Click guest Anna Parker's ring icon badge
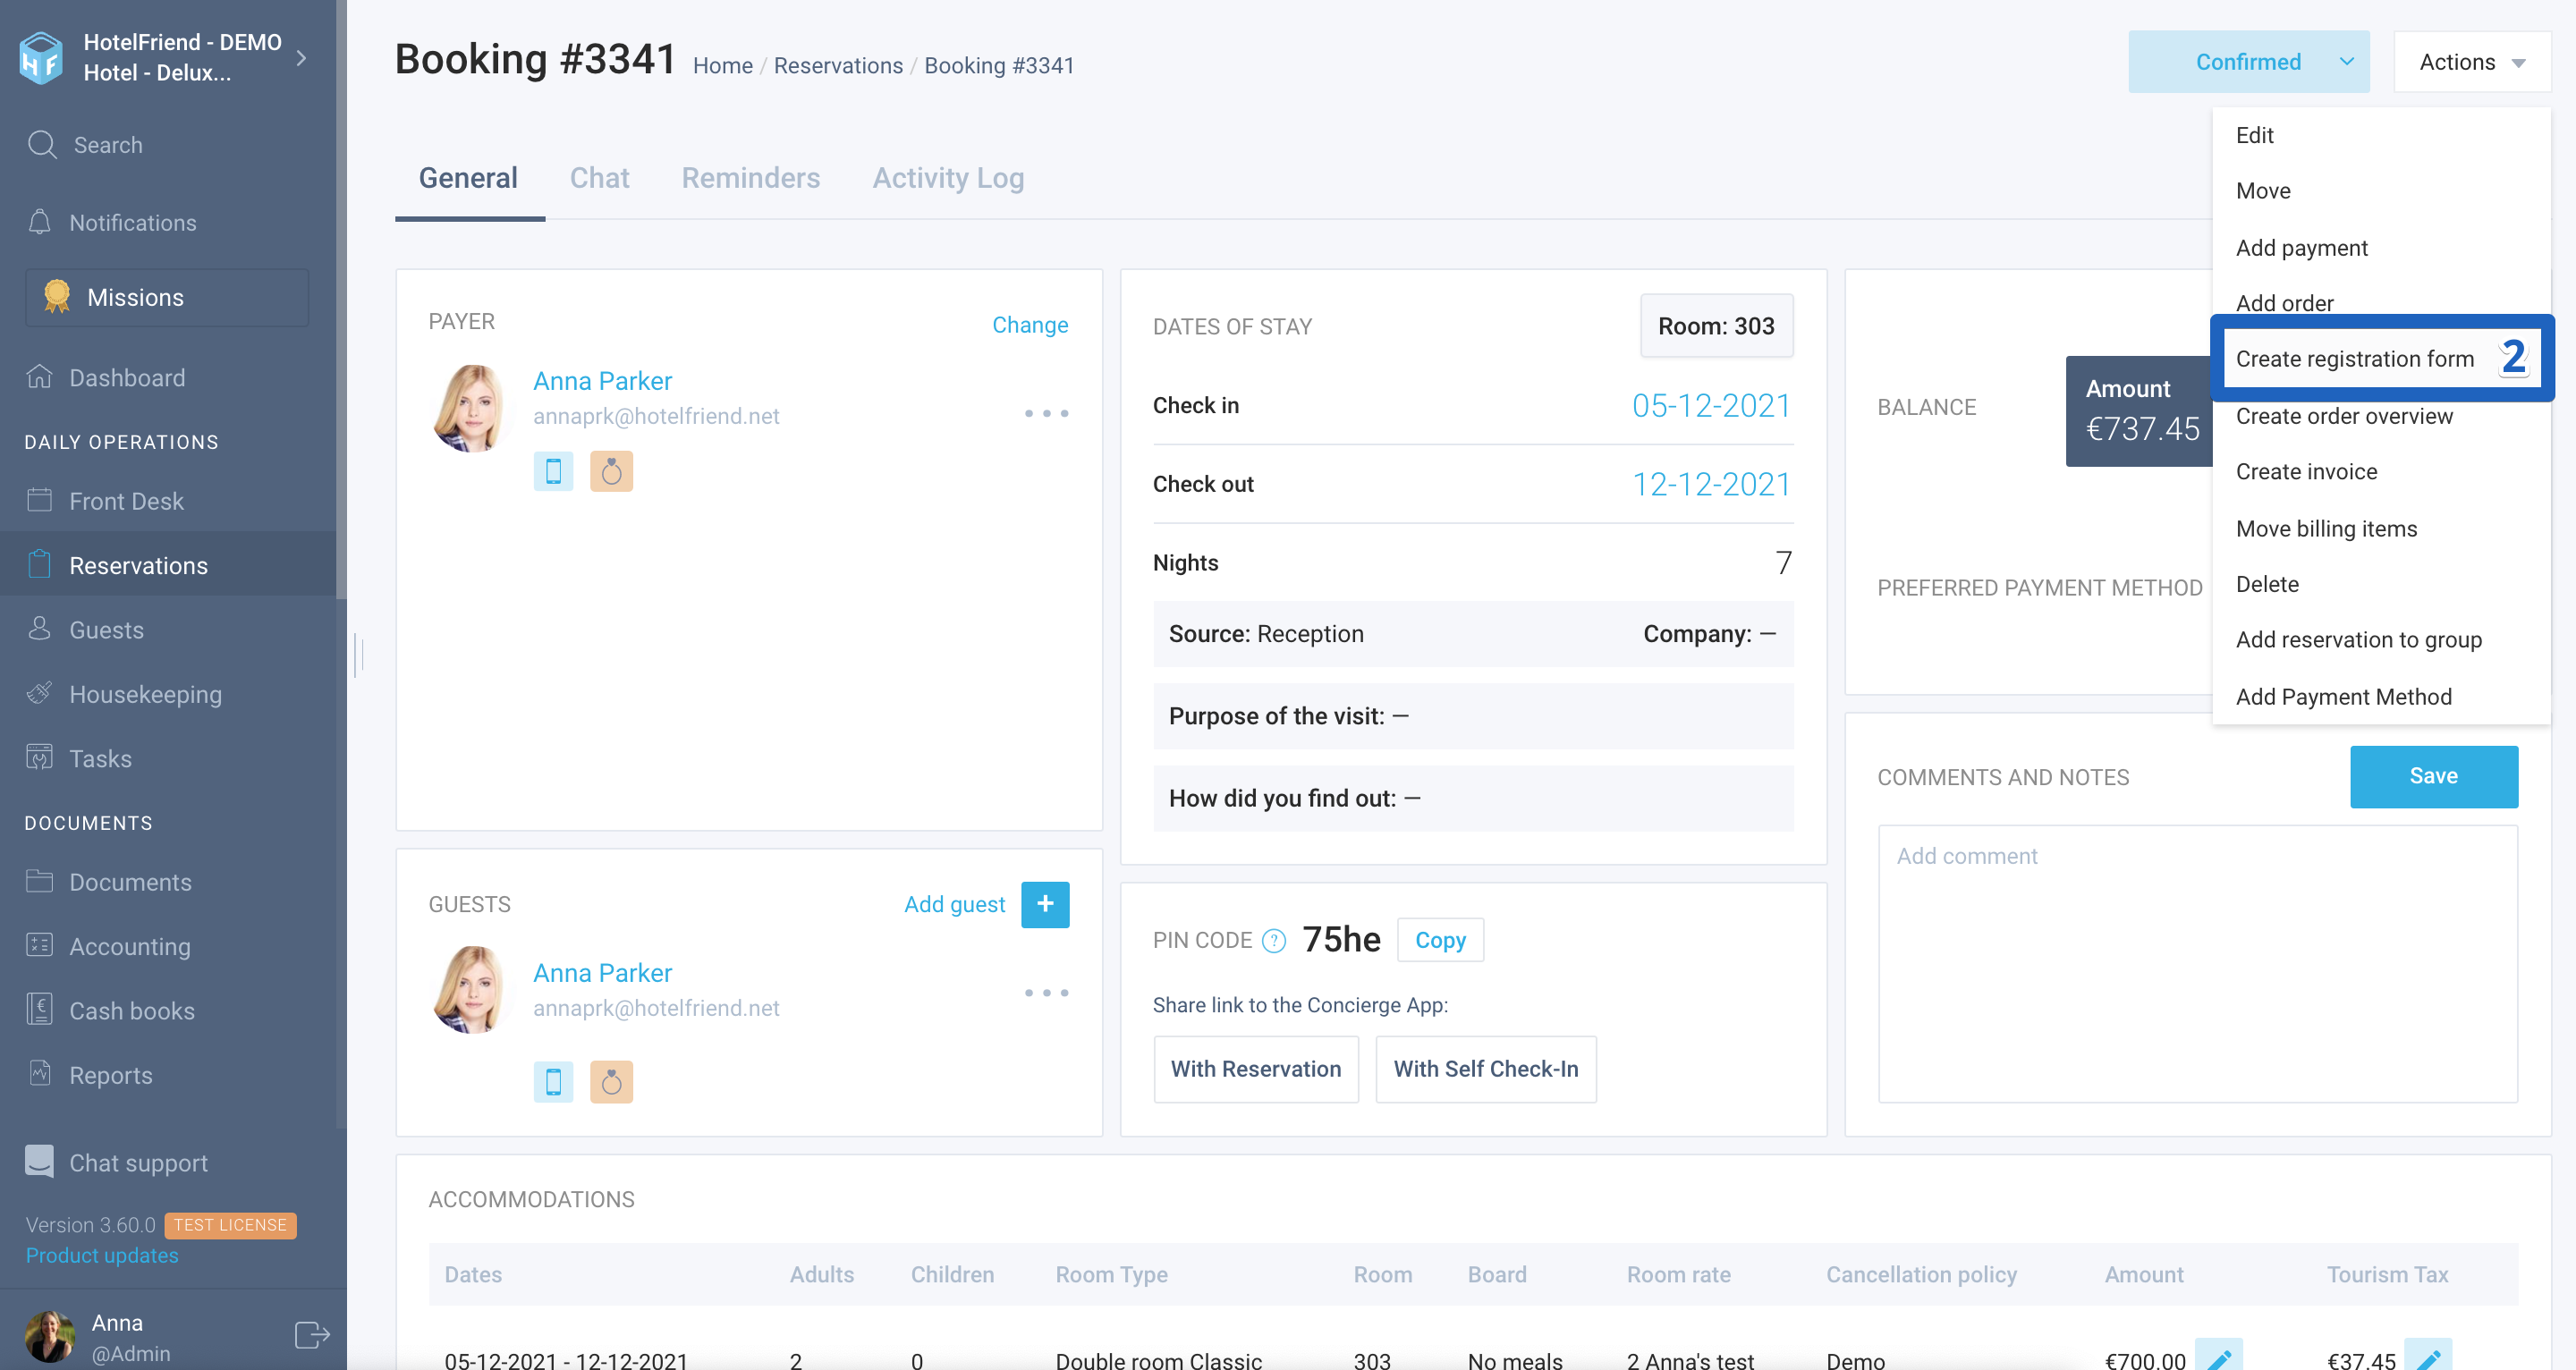This screenshot has height=1370, width=2576. pyautogui.click(x=611, y=1081)
